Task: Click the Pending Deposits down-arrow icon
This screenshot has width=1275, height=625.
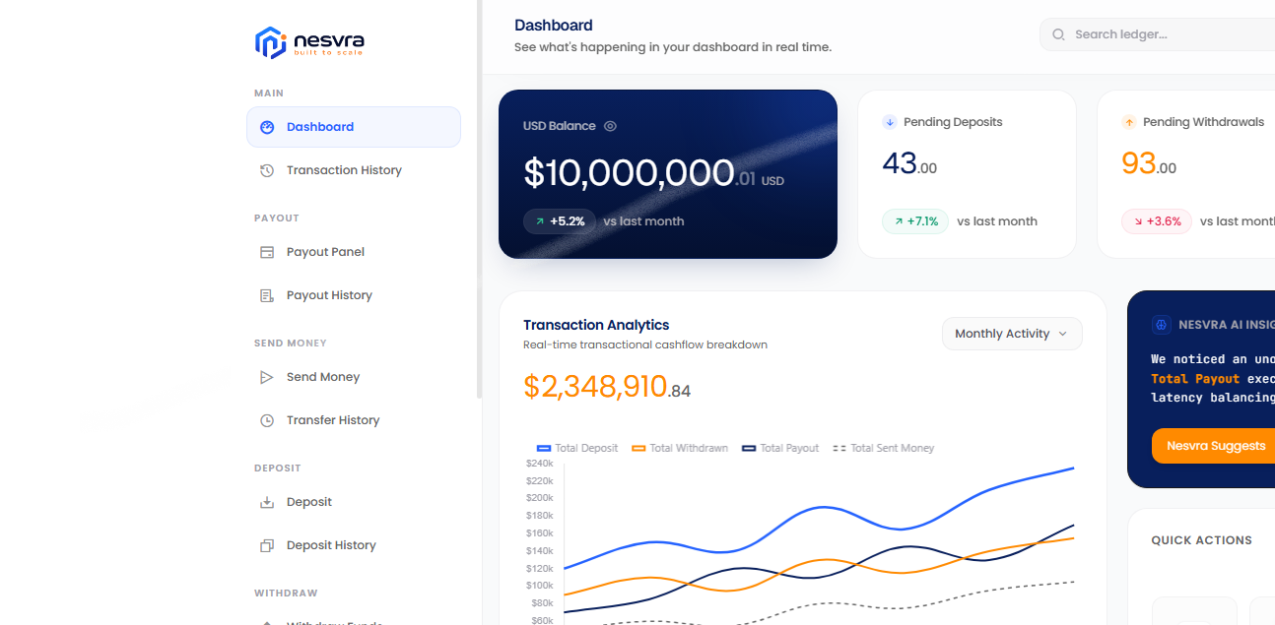Action: tap(890, 122)
